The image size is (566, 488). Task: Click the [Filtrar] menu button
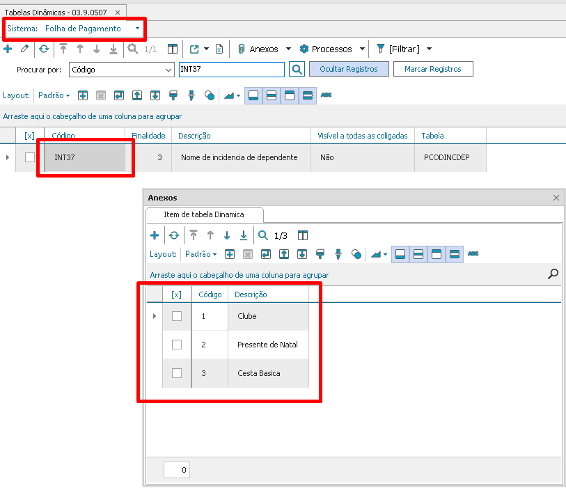[398, 49]
